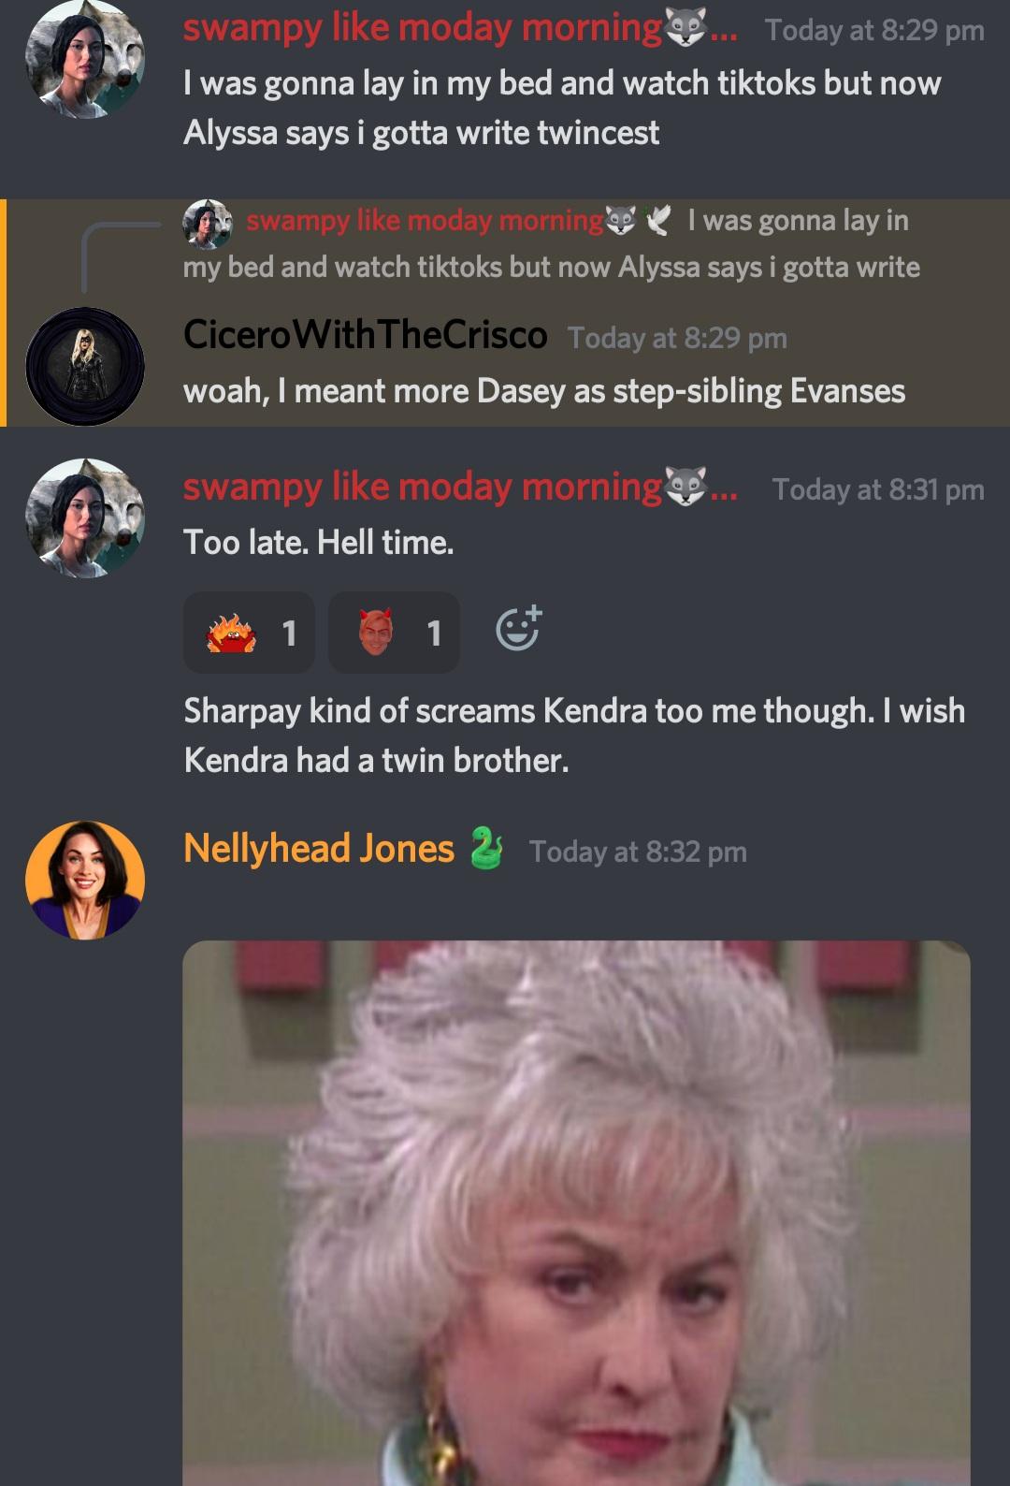Open the CiceroWithTheCrisco username profile

(x=366, y=335)
